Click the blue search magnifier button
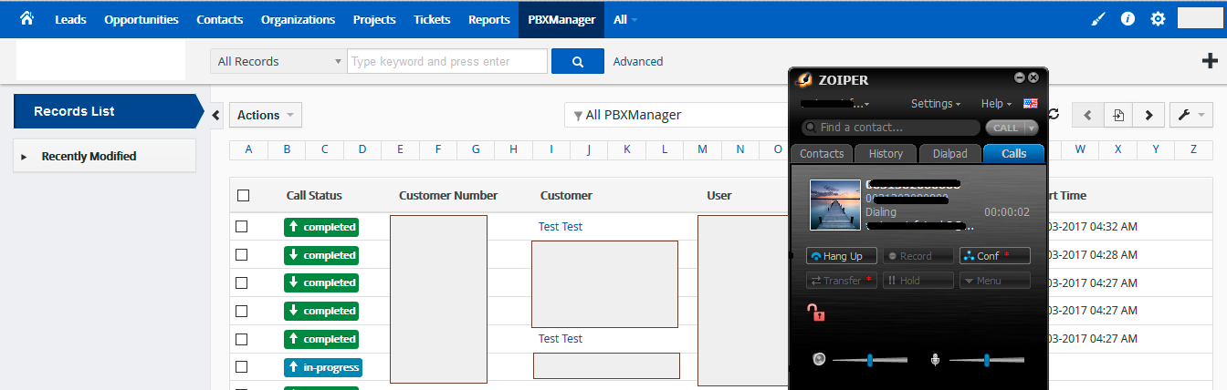The height and width of the screenshot is (390, 1227). 578,61
